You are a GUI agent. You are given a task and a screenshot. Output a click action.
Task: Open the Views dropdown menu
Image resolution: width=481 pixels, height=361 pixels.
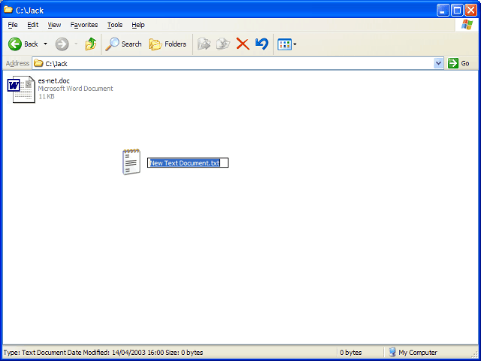click(x=286, y=44)
